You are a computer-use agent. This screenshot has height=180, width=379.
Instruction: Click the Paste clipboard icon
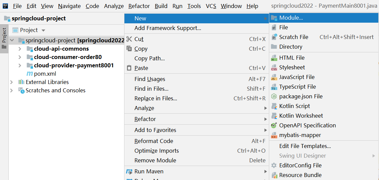129,68
